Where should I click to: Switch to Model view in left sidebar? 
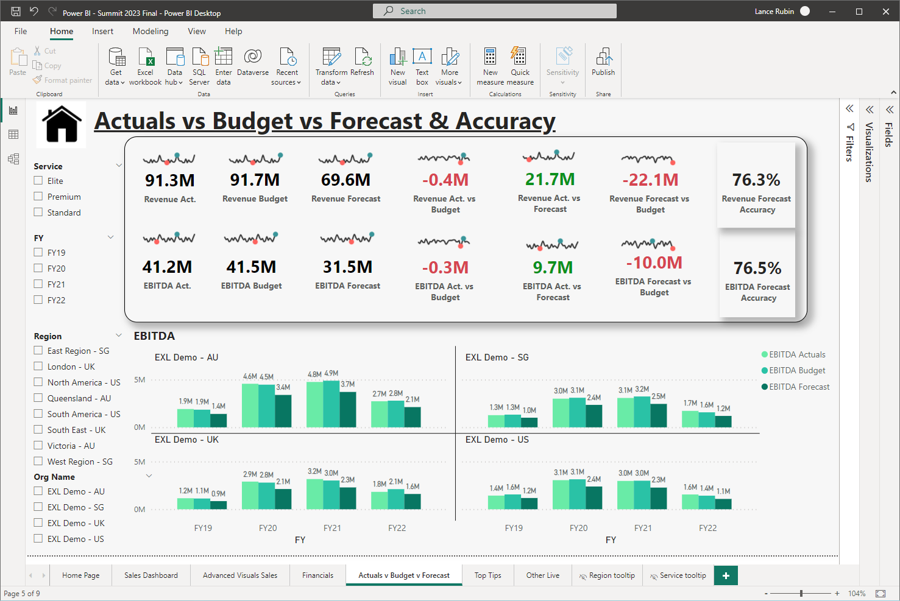click(x=13, y=159)
